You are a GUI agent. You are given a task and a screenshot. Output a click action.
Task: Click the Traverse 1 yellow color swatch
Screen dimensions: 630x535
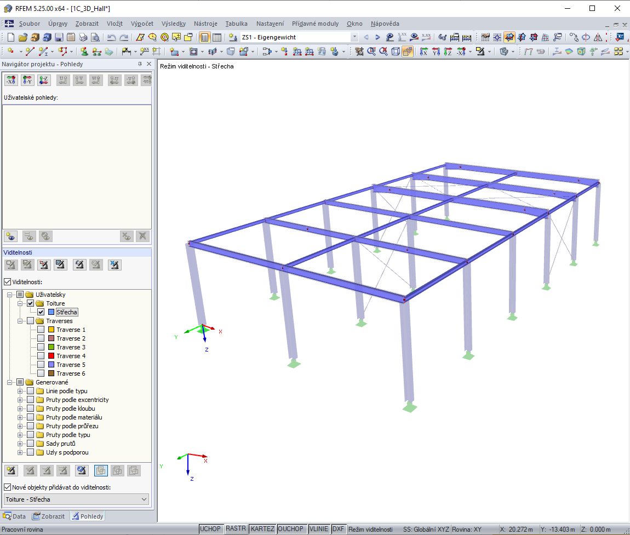(x=51, y=330)
